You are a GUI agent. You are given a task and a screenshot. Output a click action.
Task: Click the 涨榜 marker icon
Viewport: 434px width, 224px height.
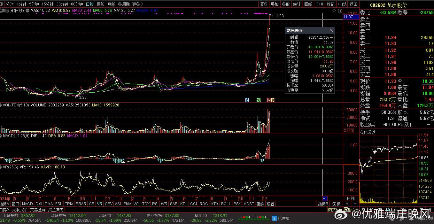pyautogui.click(x=270, y=100)
